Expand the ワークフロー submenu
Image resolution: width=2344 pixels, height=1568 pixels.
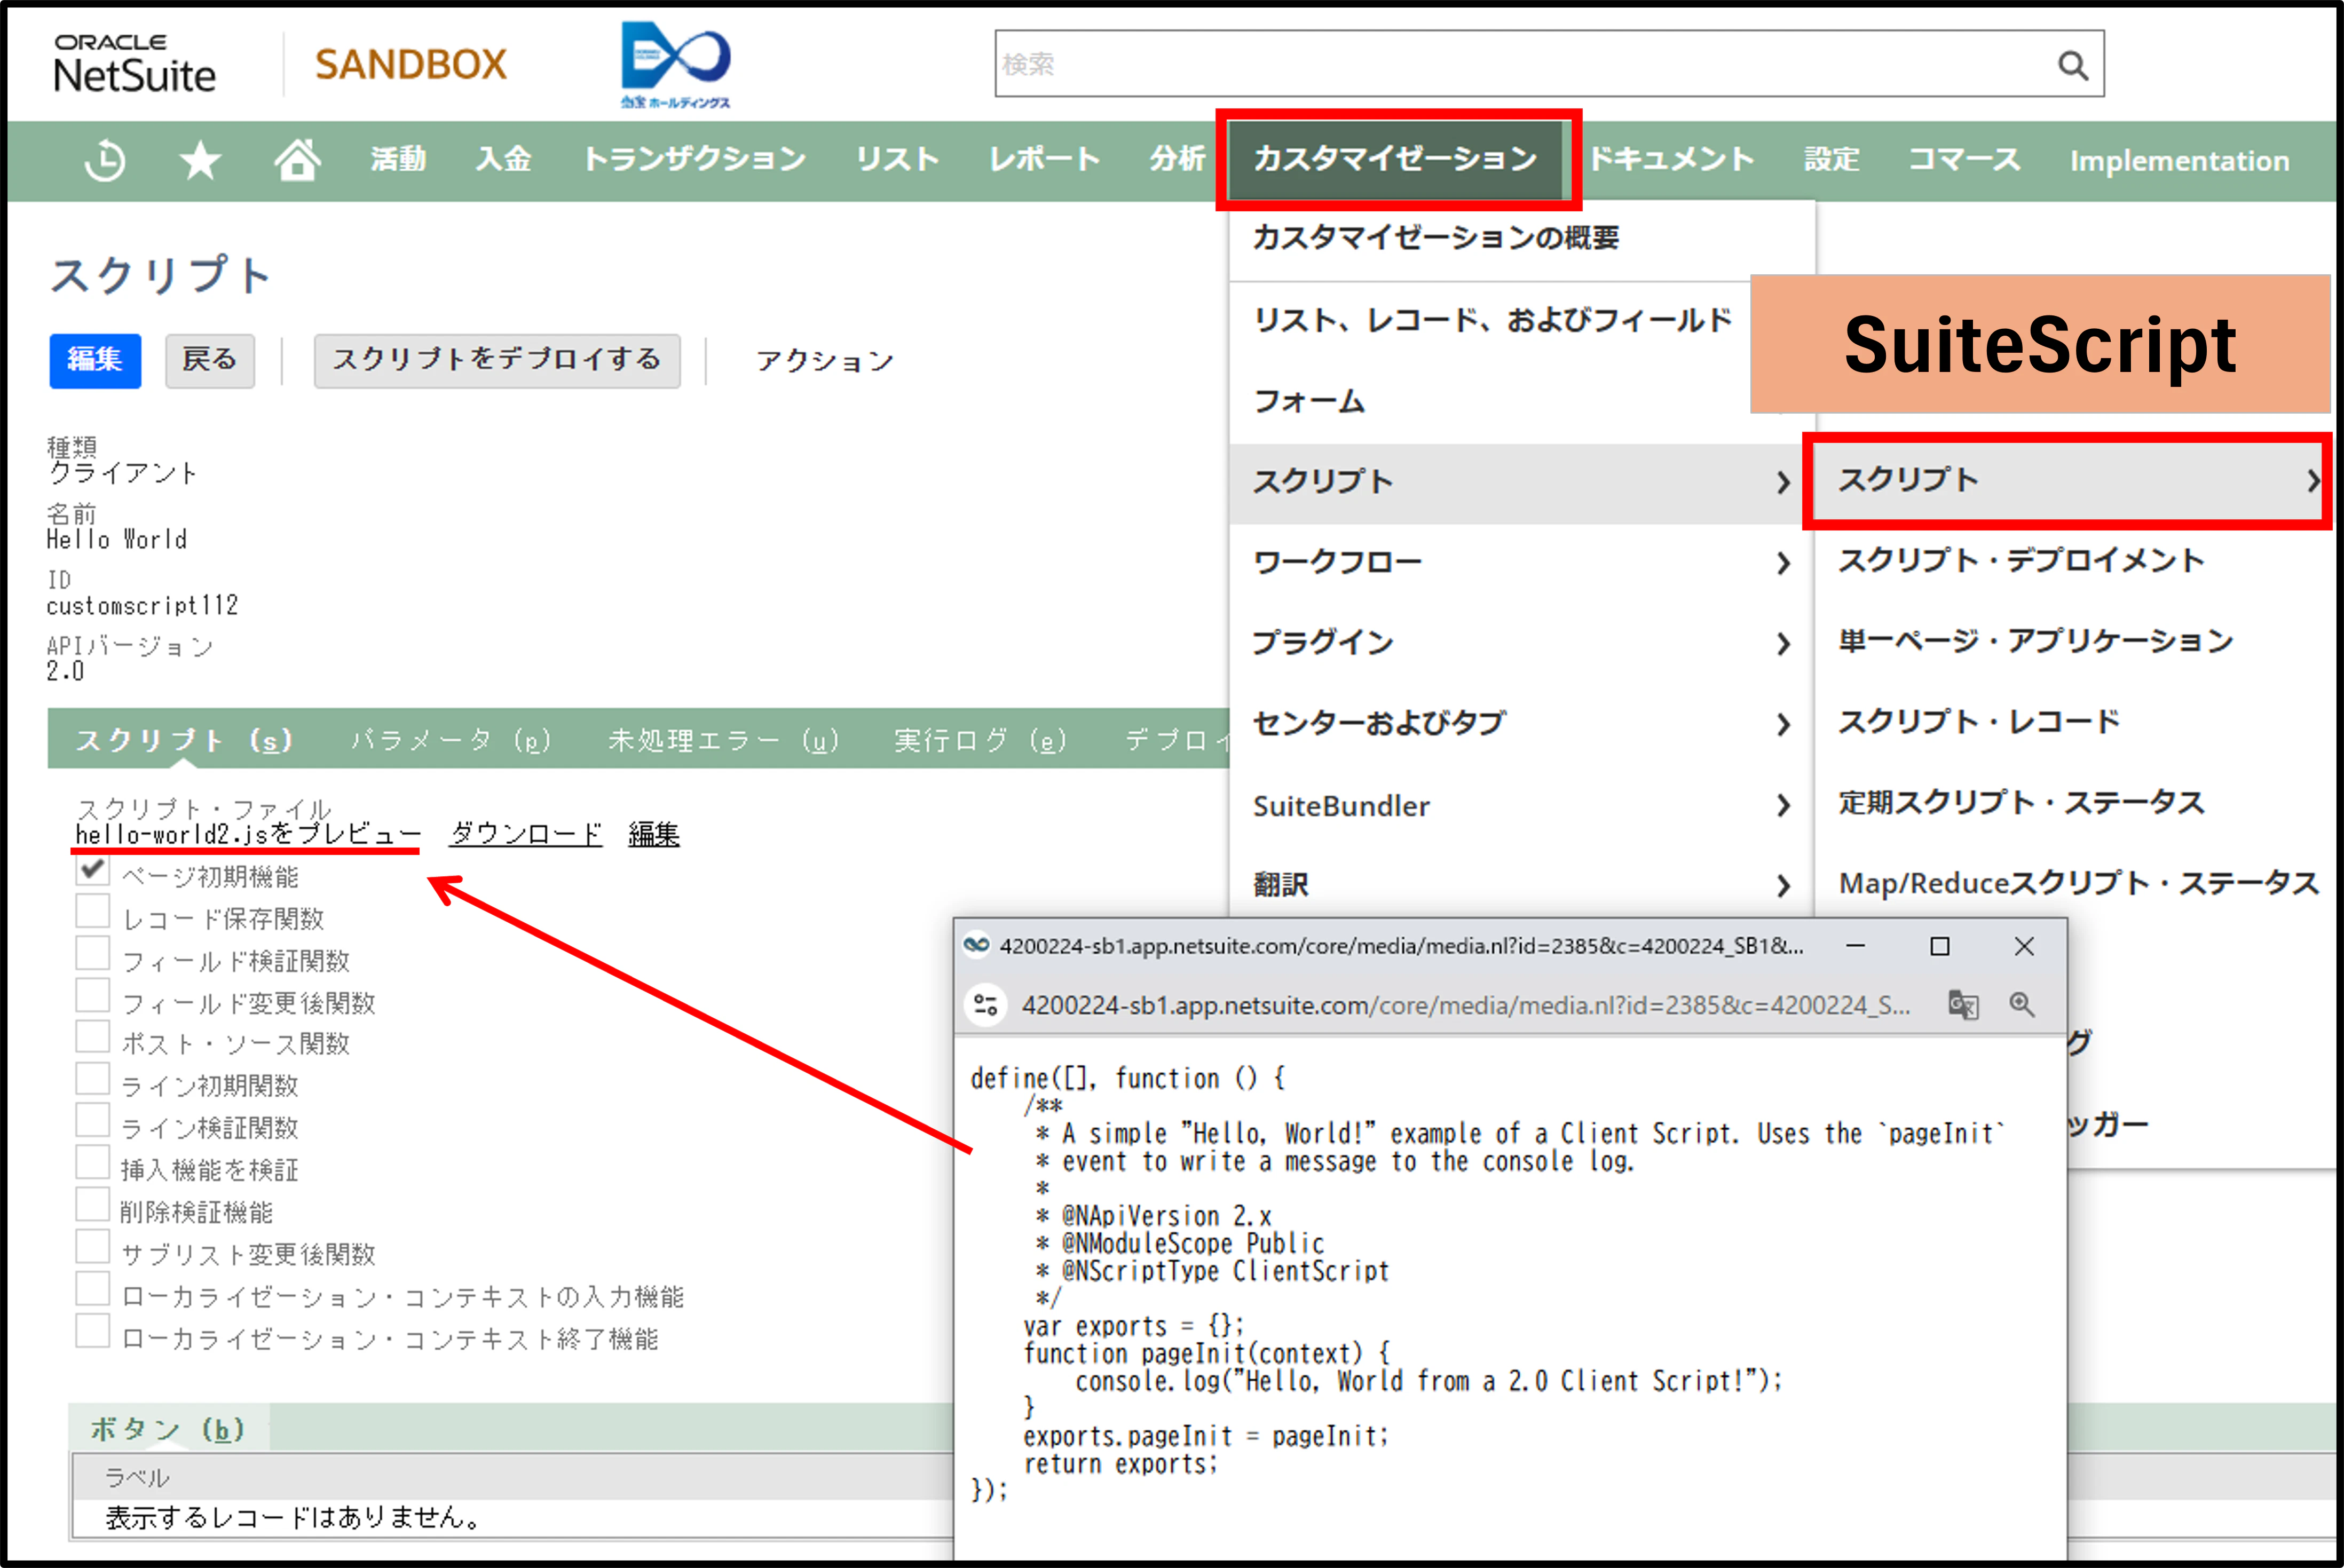tap(1783, 563)
